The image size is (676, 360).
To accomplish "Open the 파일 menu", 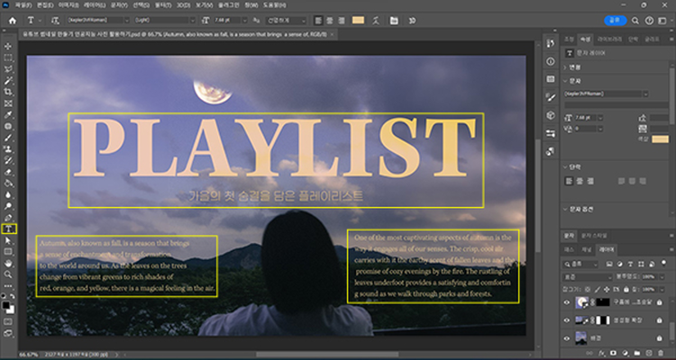I will (23, 4).
